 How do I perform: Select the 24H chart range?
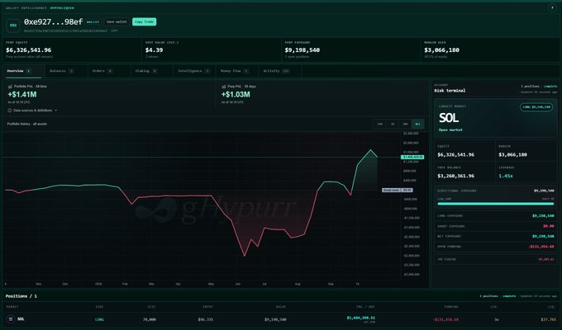click(379, 125)
